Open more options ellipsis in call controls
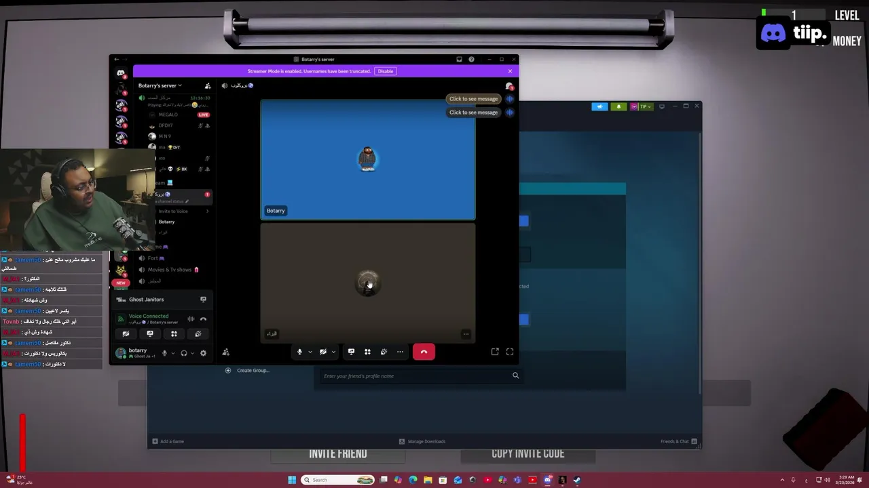Image resolution: width=869 pixels, height=488 pixels. tap(400, 352)
